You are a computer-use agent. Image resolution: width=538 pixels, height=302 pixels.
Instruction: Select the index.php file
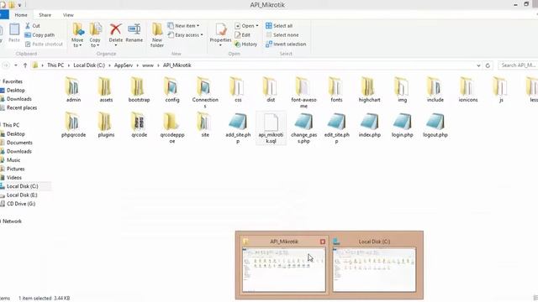pyautogui.click(x=369, y=125)
